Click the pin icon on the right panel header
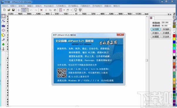The height and width of the screenshot is (108, 177). [x=168, y=14]
